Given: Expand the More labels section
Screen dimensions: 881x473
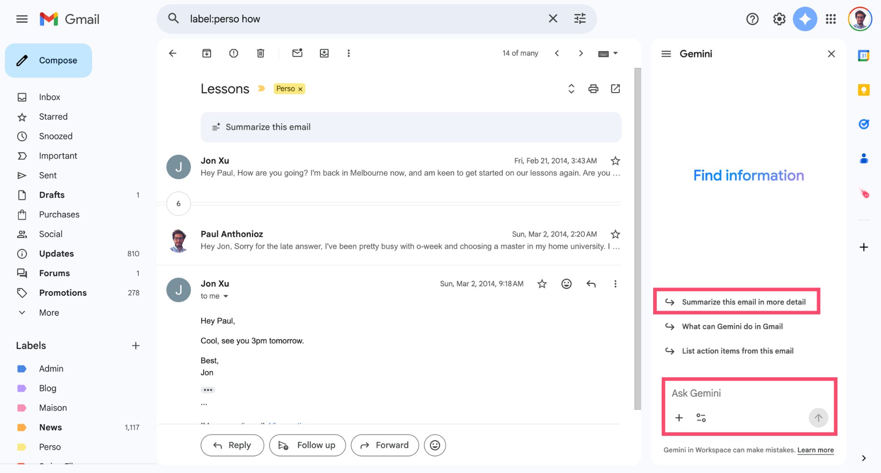Looking at the screenshot, I should (x=49, y=312).
